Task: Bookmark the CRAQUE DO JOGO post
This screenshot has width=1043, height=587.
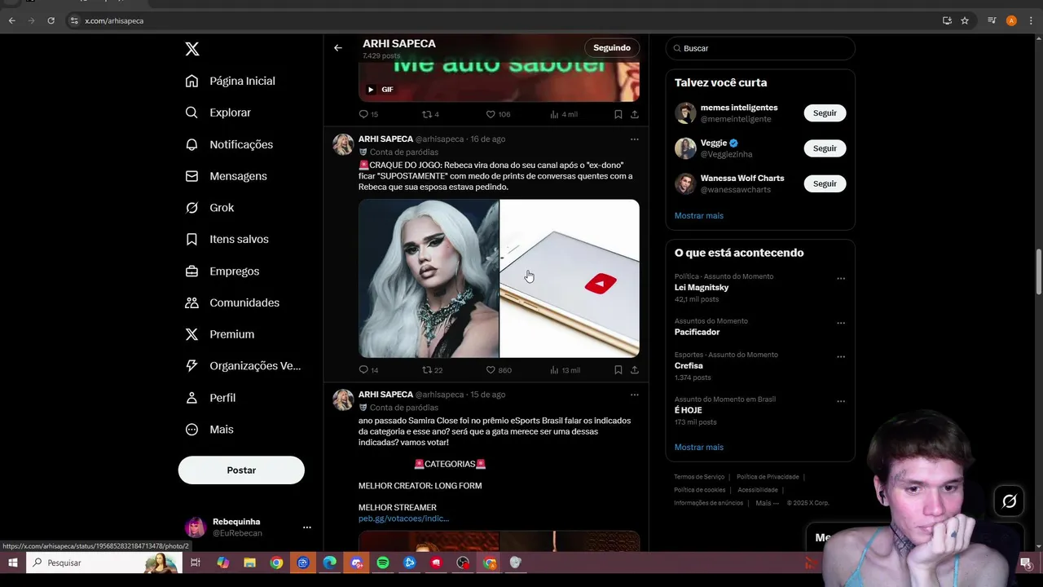Action: (618, 370)
